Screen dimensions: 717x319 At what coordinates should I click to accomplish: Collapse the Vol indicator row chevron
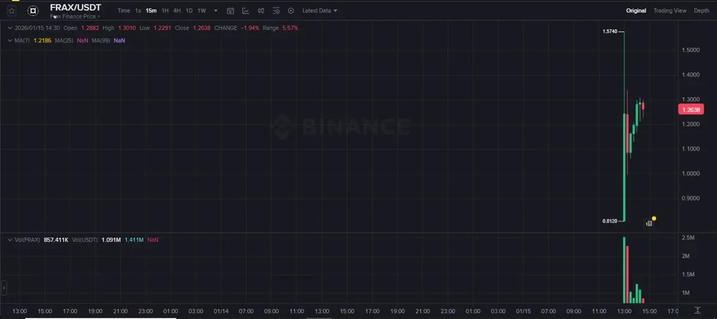[10, 240]
